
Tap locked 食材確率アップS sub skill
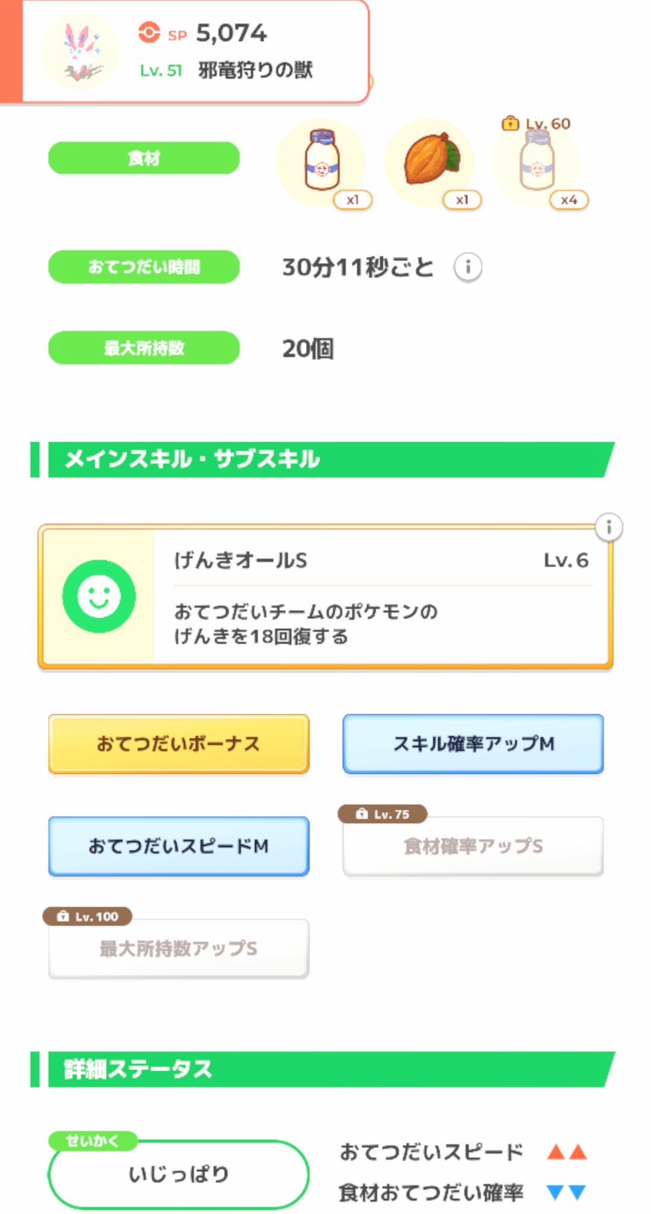473,846
